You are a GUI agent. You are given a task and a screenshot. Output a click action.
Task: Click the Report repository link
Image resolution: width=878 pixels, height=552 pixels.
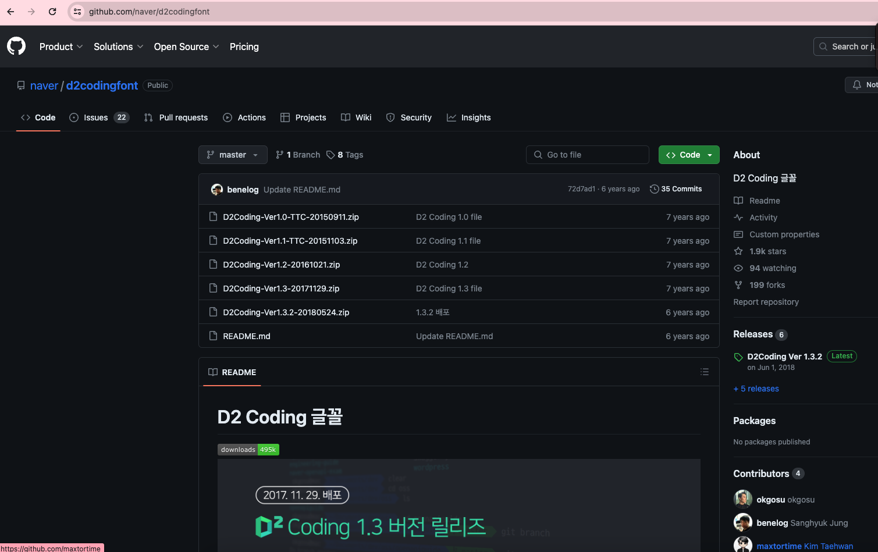[766, 302]
